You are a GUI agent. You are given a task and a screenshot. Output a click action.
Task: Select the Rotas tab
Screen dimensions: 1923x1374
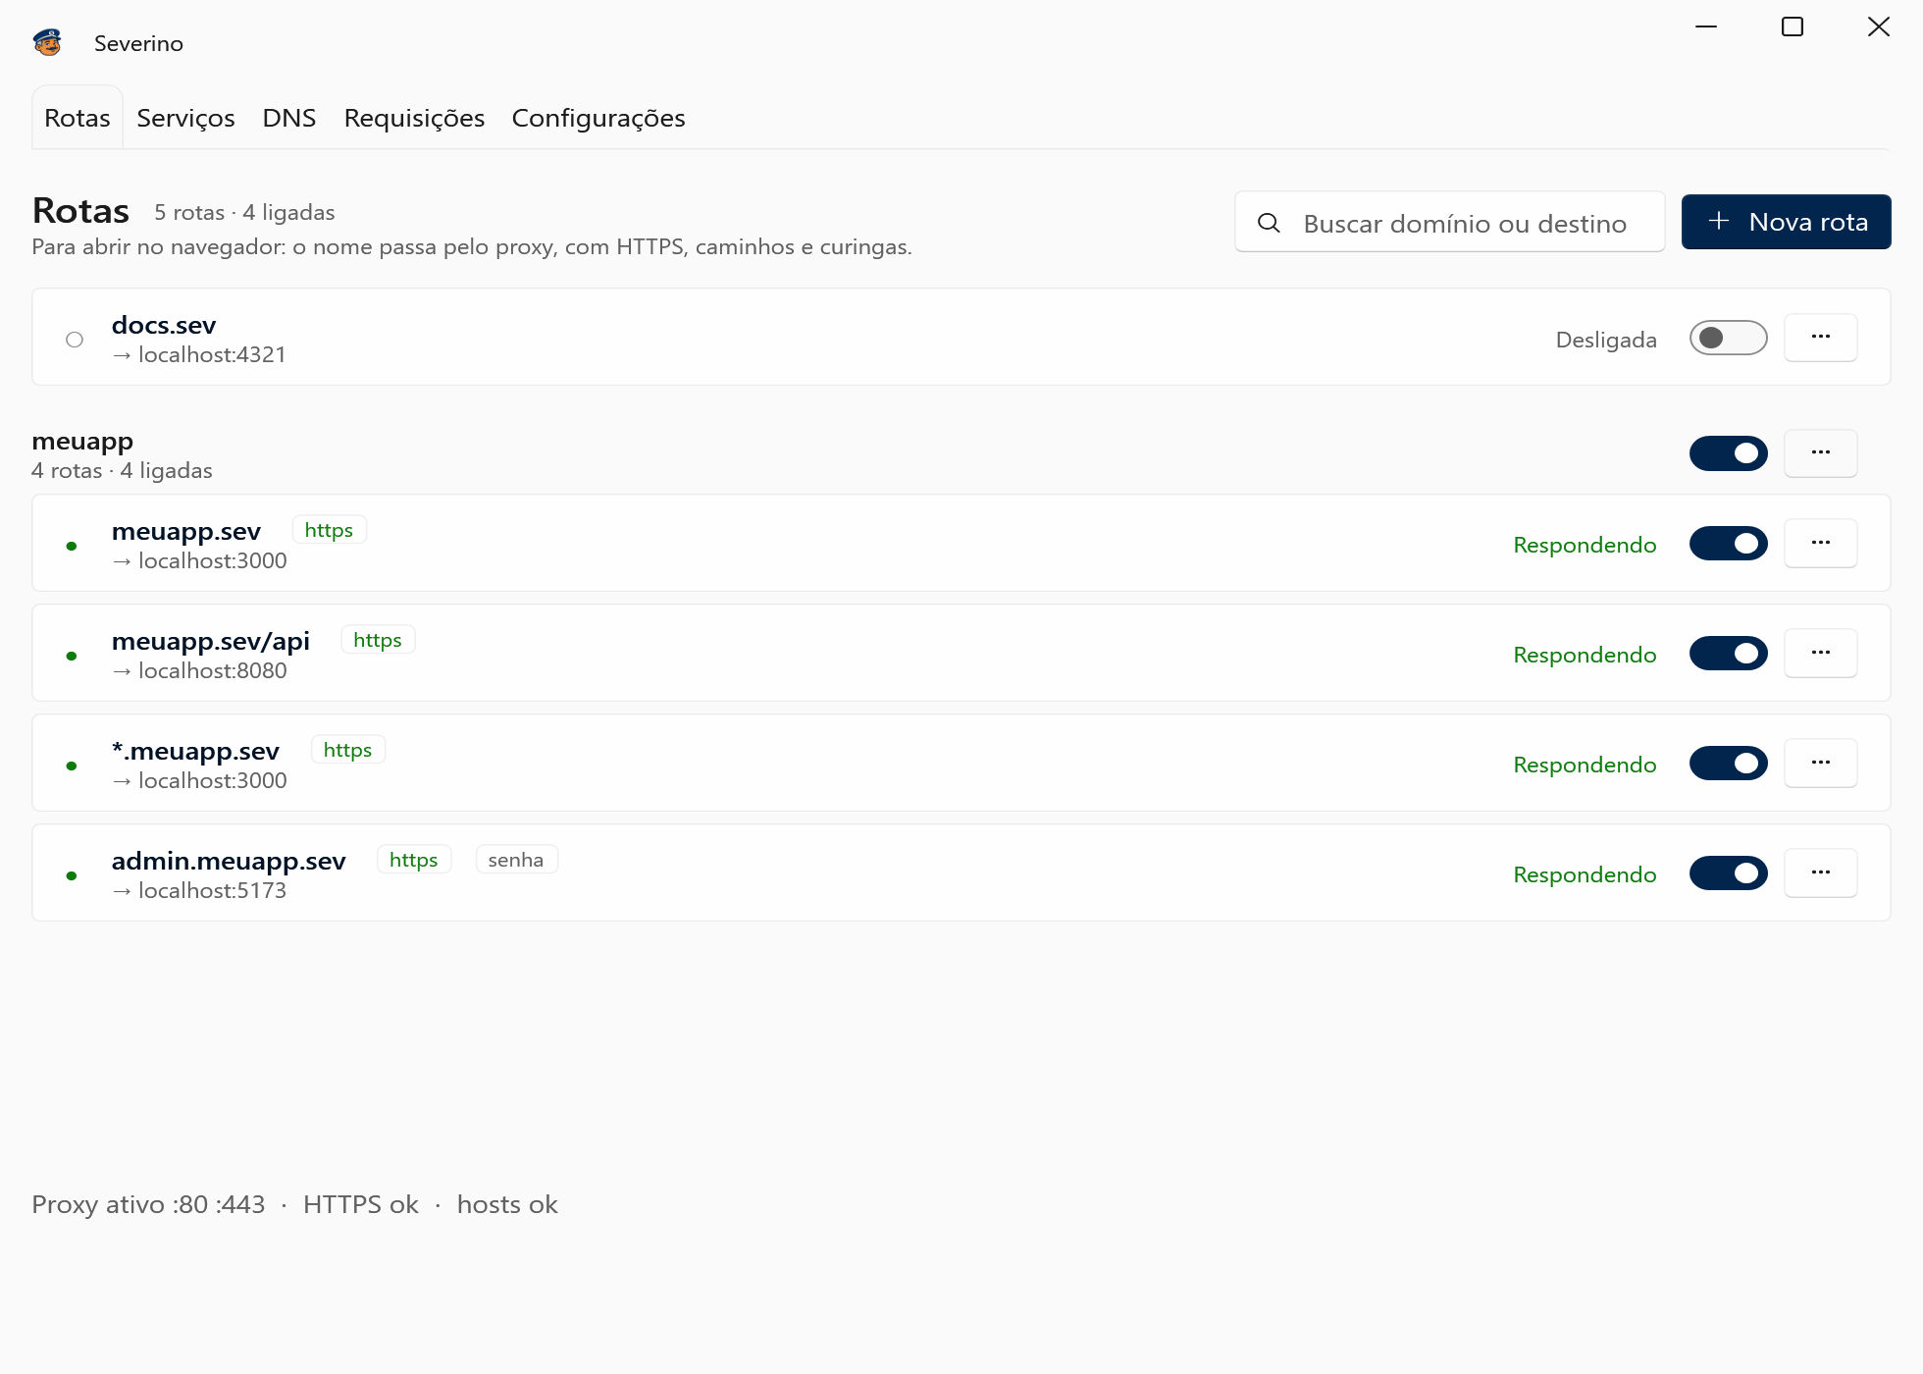[x=78, y=118]
